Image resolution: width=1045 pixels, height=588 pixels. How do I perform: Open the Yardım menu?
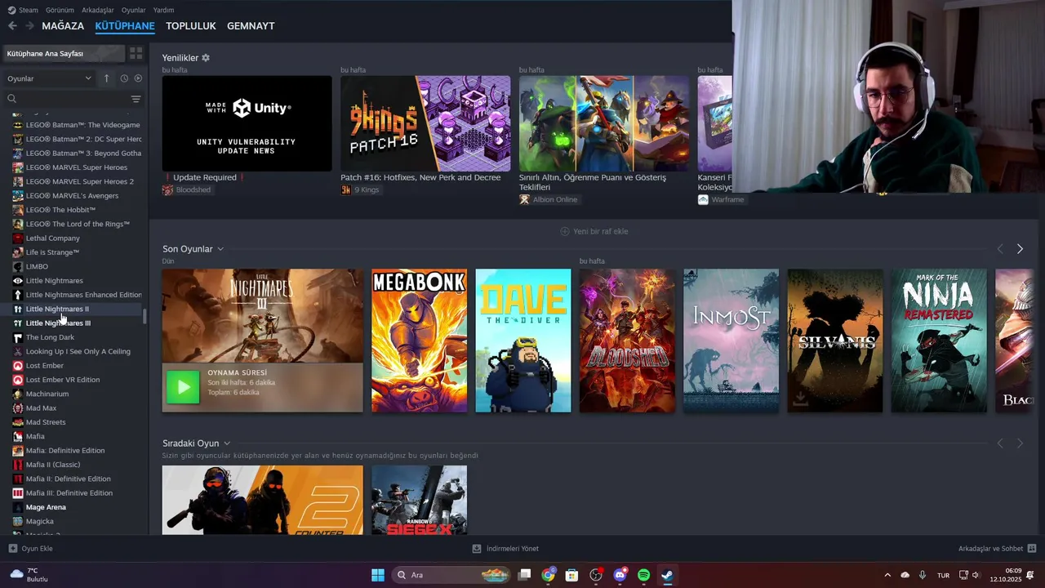coord(163,10)
